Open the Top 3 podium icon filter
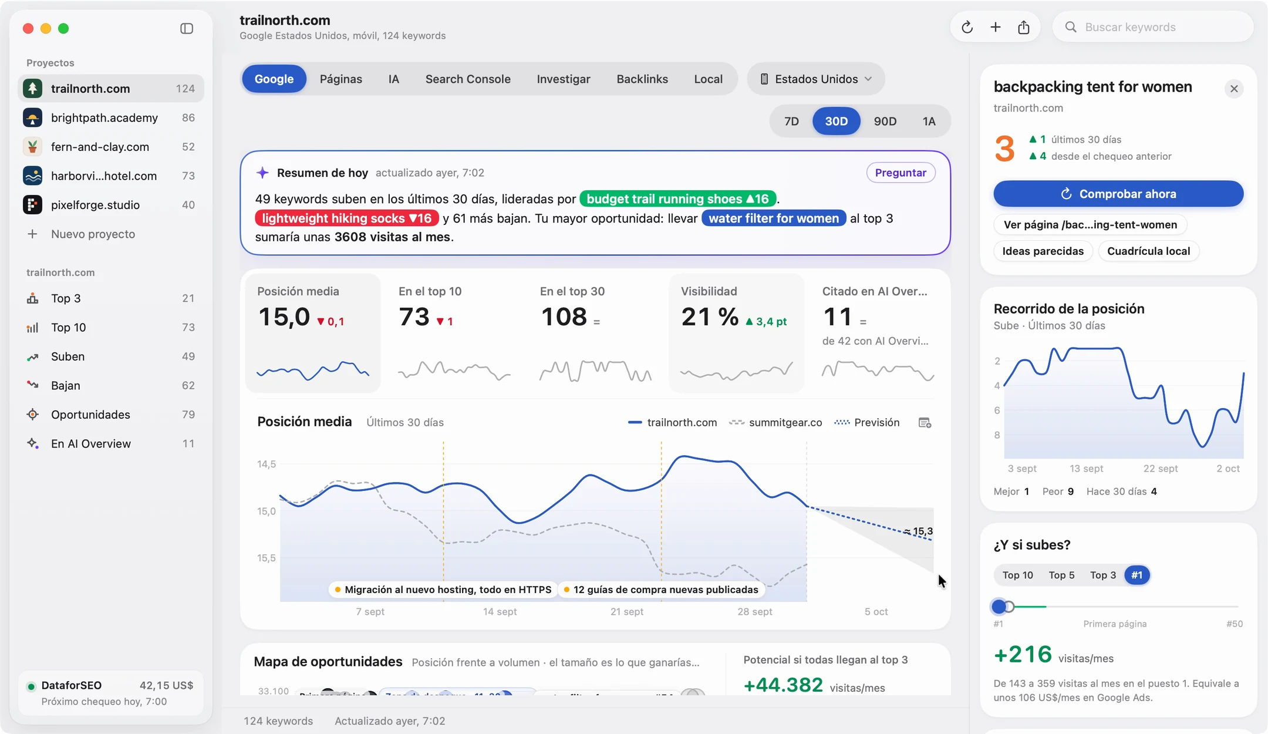The height and width of the screenshot is (734, 1268). point(32,298)
